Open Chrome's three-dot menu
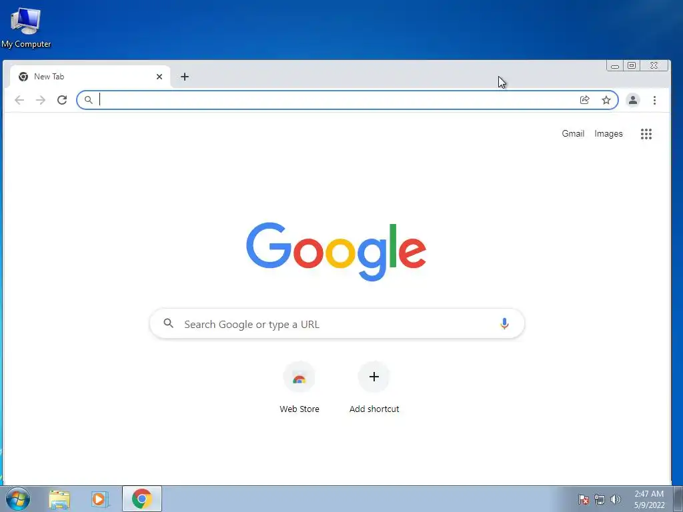 [x=654, y=100]
